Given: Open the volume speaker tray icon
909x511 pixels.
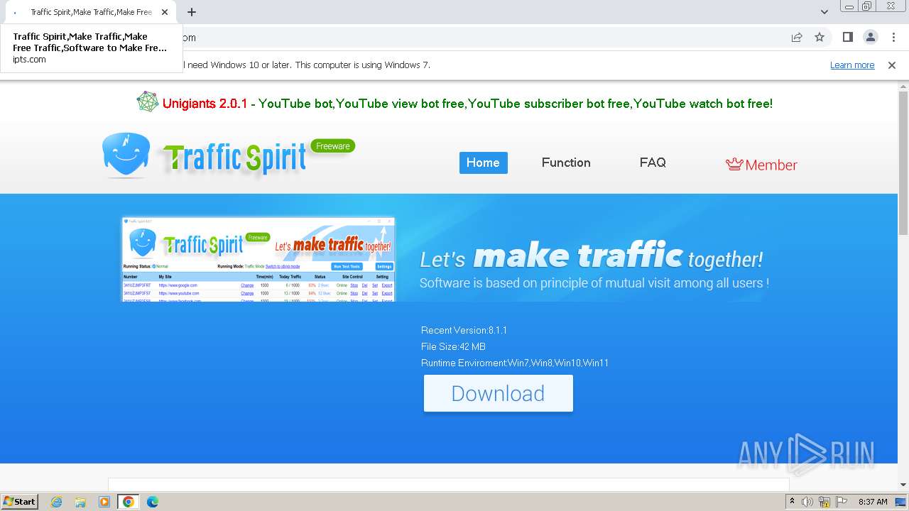Looking at the screenshot, I should pyautogui.click(x=807, y=502).
